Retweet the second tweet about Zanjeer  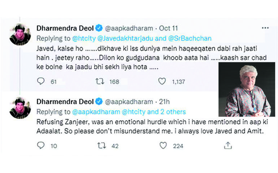(102, 145)
